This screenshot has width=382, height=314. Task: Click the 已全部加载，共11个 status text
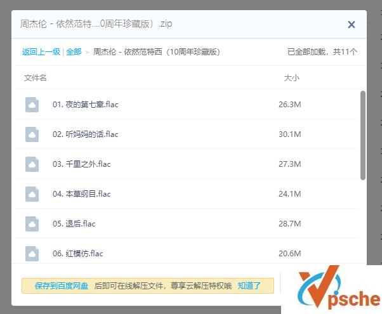322,52
